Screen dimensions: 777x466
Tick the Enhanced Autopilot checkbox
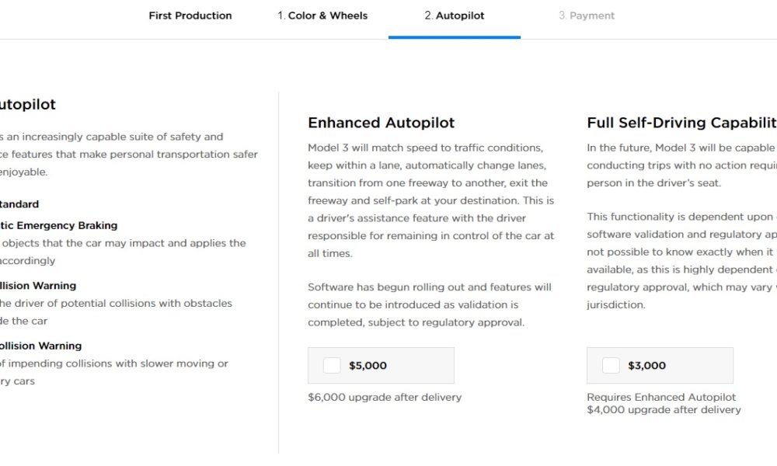click(x=332, y=366)
